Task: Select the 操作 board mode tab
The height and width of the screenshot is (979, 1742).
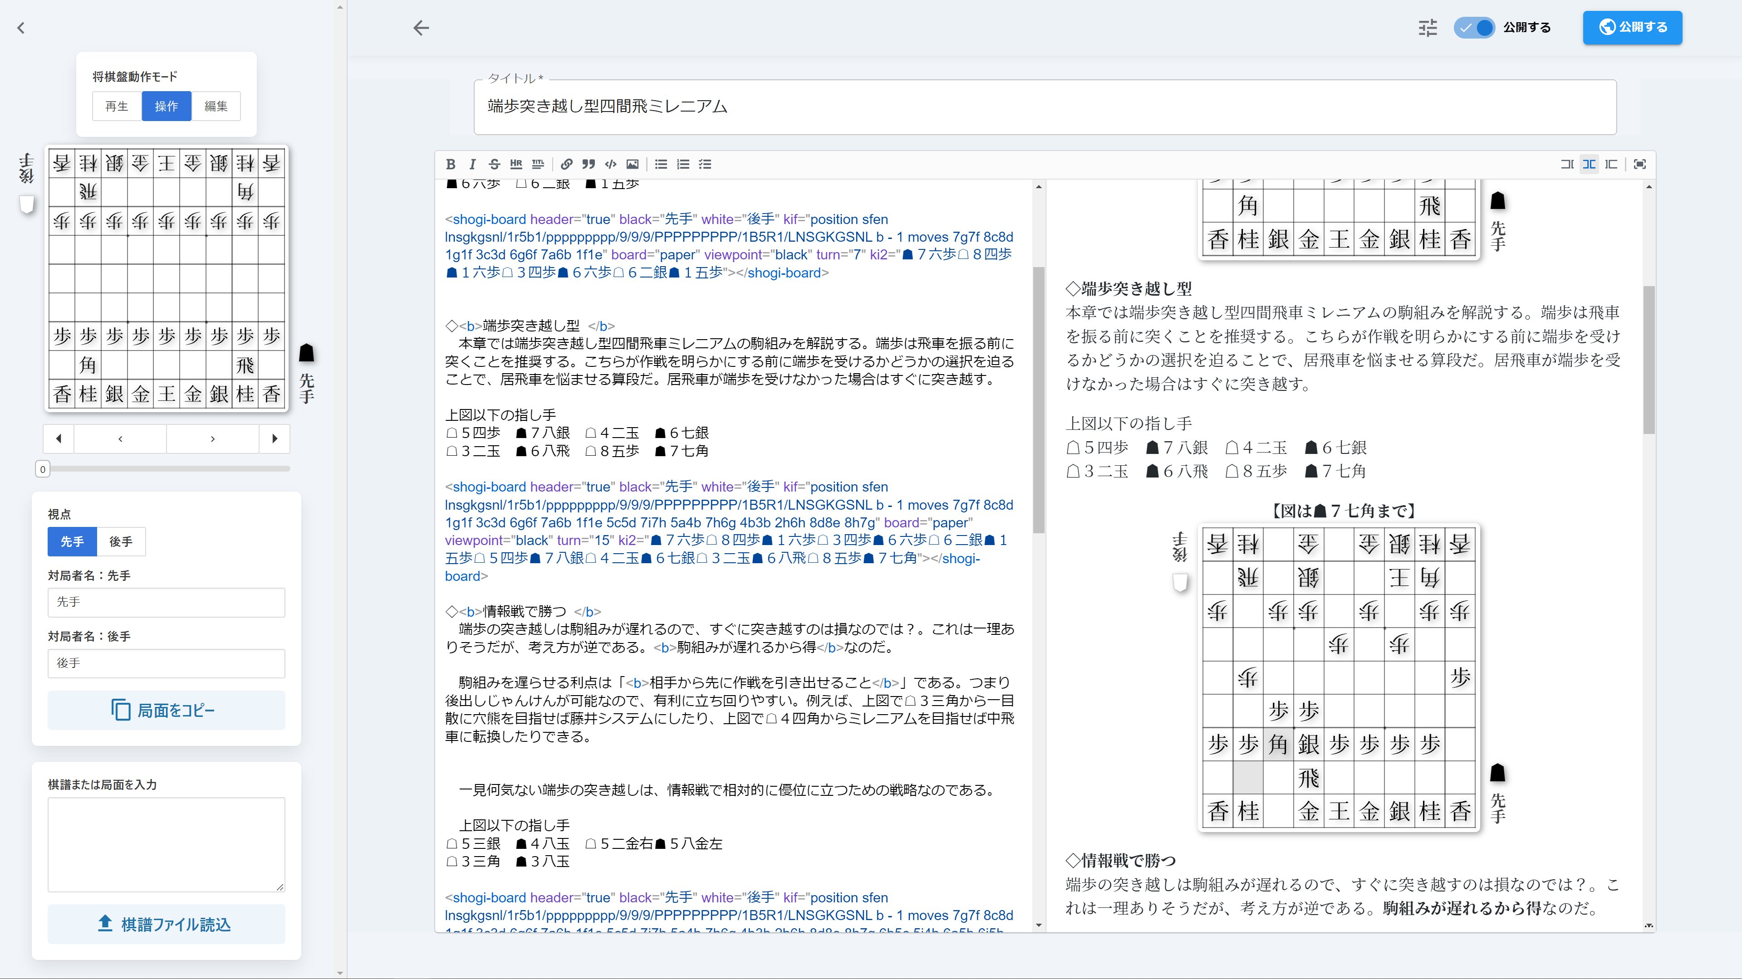Action: point(167,106)
